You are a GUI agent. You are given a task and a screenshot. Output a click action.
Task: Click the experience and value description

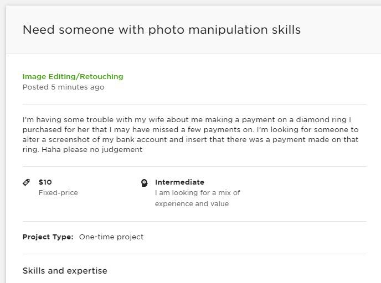click(192, 203)
